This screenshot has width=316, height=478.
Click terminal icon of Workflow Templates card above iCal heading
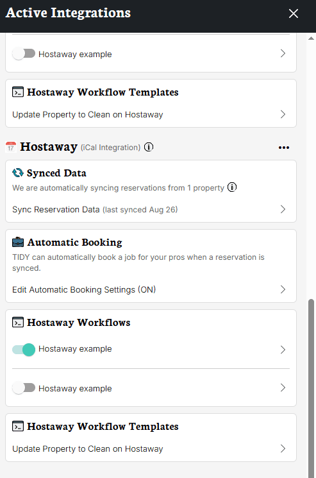pos(18,92)
